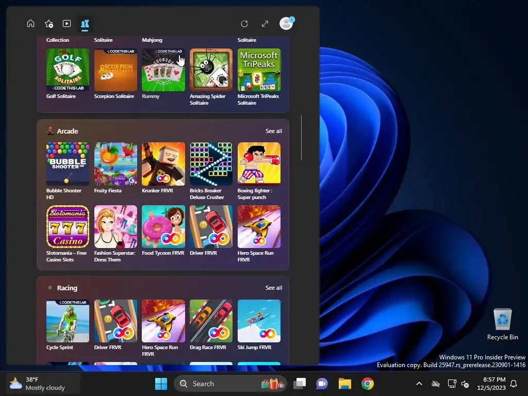Open File Explorer from taskbar
This screenshot has height=396, width=528.
pos(345,384)
